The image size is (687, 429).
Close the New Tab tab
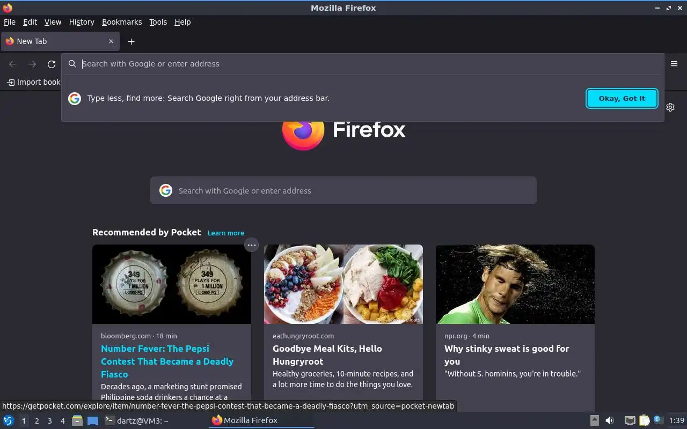(x=111, y=41)
